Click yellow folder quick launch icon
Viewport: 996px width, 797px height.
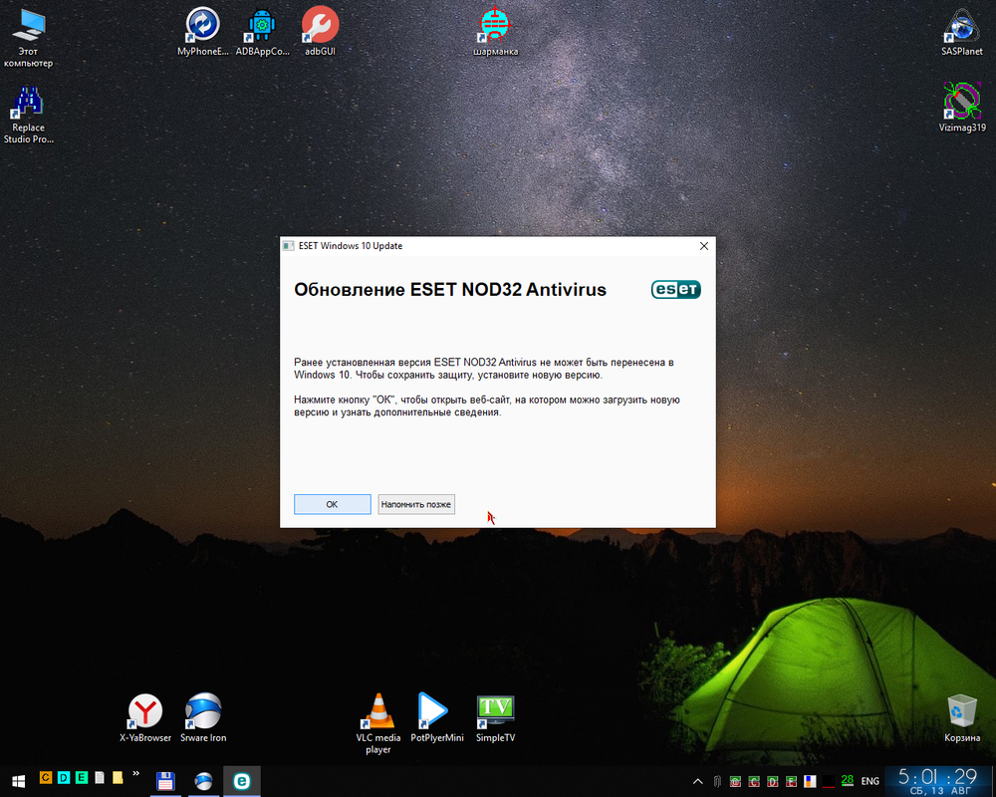click(x=118, y=777)
